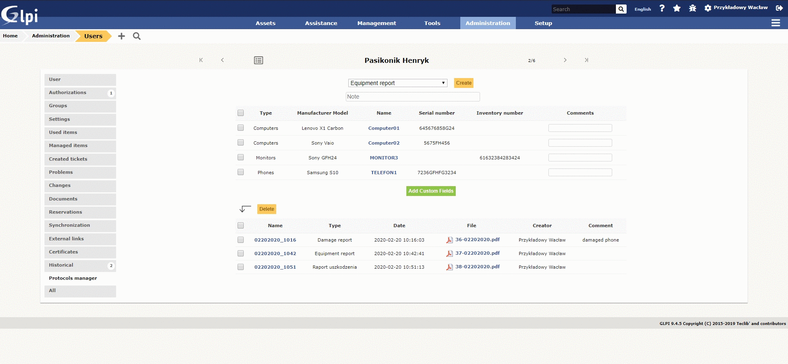Click the breadcrumb search users icon
The height and width of the screenshot is (364, 788).
[x=137, y=36]
